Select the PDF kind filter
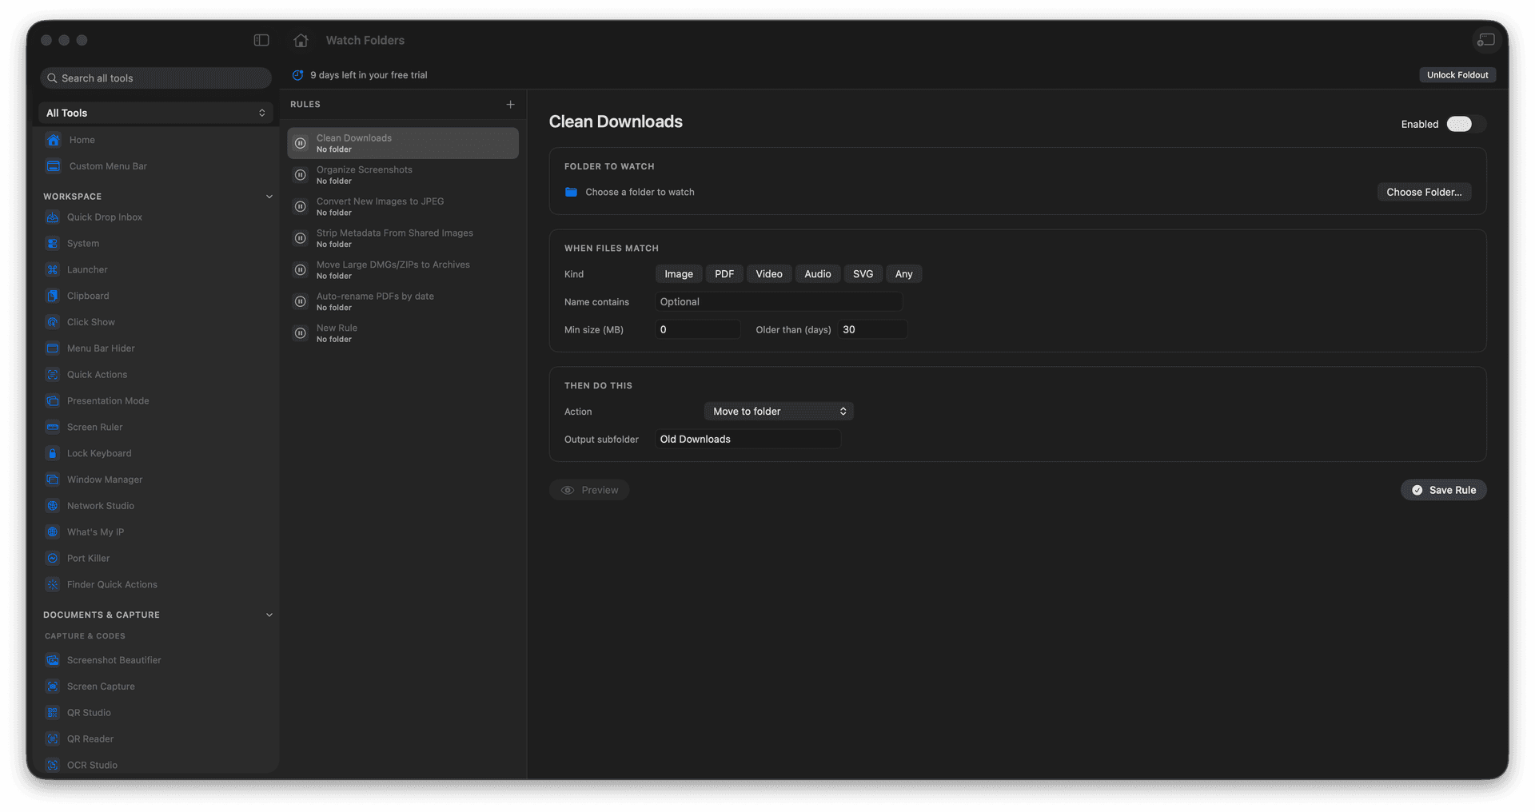Viewport: 1535px width, 812px height. pos(724,274)
